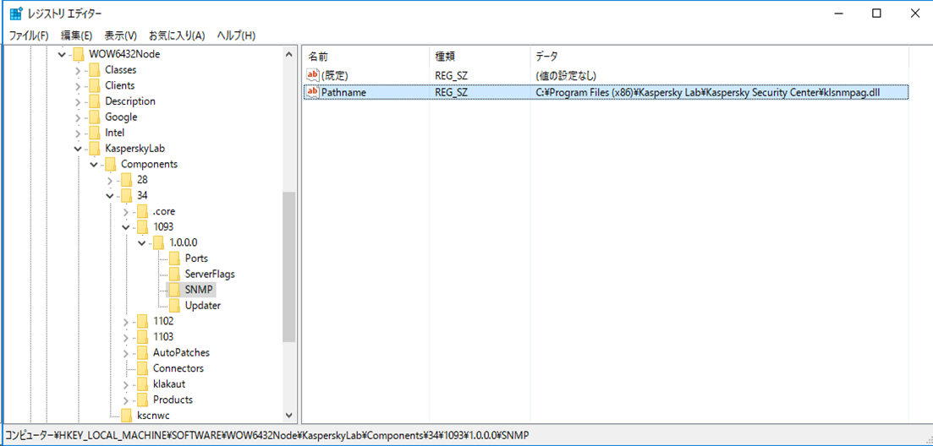Expand the .core key chevron
This screenshot has height=446, width=933.
tap(125, 211)
